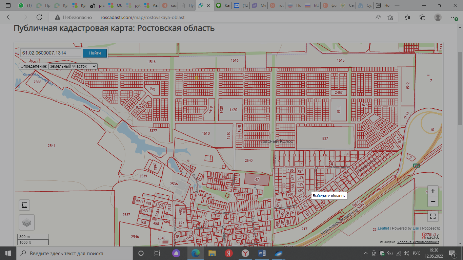Open Yandex 'Условия использования' link

418,242
